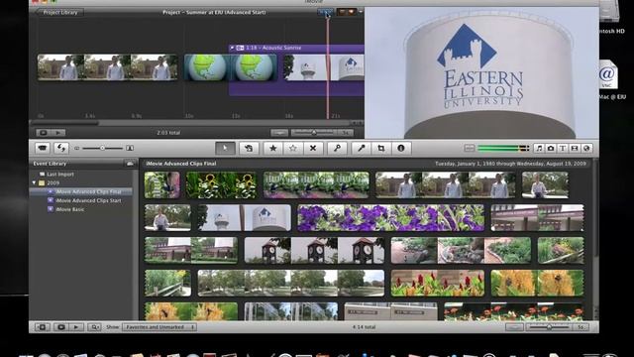Open the Photos browser camera icon
Screen dimensions: 634x357
click(551, 148)
